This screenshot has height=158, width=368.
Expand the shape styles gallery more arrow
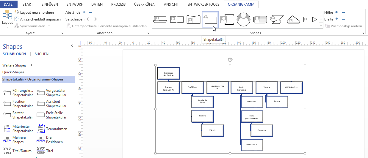click(321, 26)
